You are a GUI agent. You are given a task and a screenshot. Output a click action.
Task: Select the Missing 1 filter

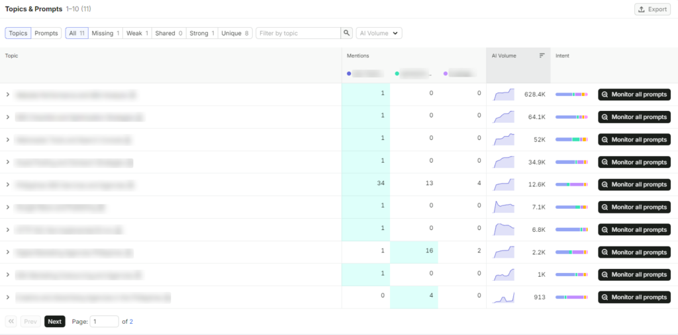(x=105, y=33)
